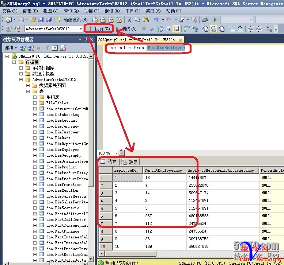Click the Filter funnel icon in Object Explorer
The height and width of the screenshot is (265, 284).
point(47,48)
